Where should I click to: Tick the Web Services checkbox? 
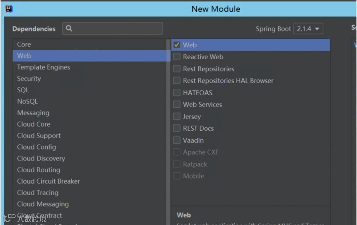pyautogui.click(x=177, y=105)
